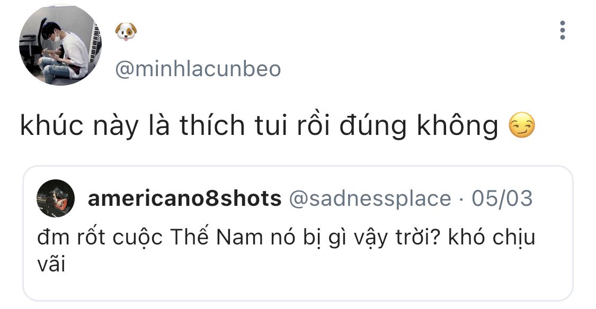The height and width of the screenshot is (309, 596).
Task: Click "khó chịu" in the quoted tweet text
Action: [492, 238]
